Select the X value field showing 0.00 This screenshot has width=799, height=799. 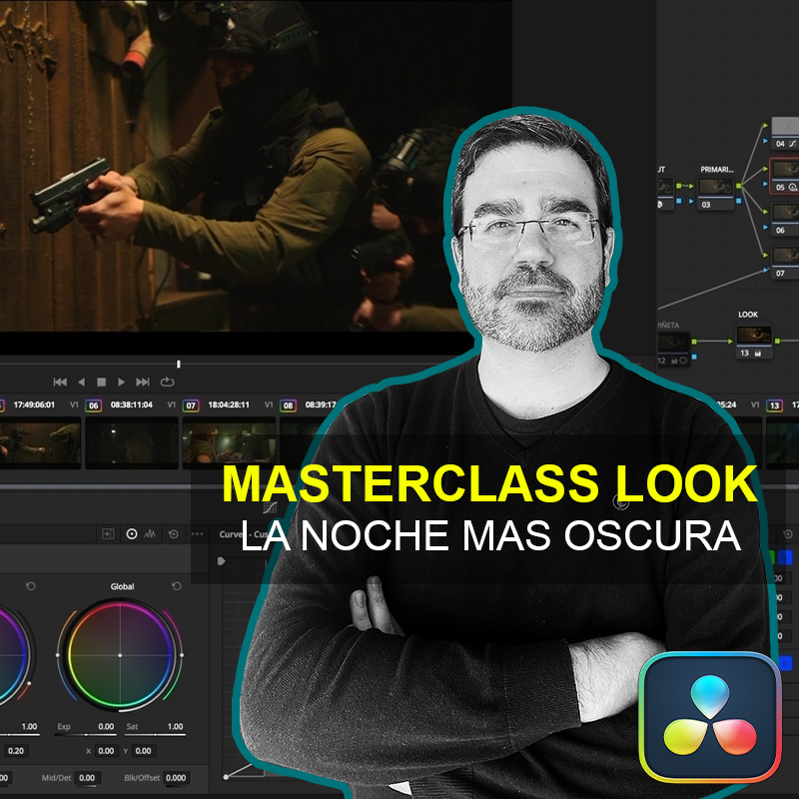click(106, 751)
